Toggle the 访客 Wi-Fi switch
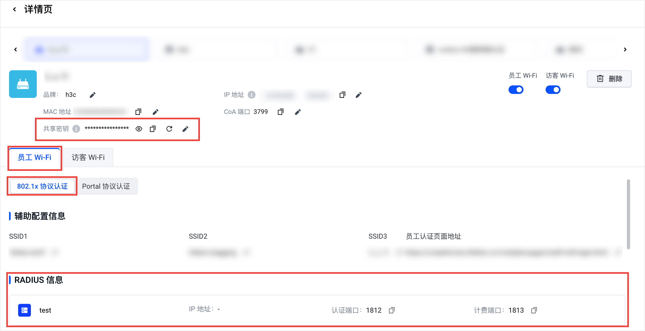Viewport: 645px width, 331px height. click(x=553, y=90)
